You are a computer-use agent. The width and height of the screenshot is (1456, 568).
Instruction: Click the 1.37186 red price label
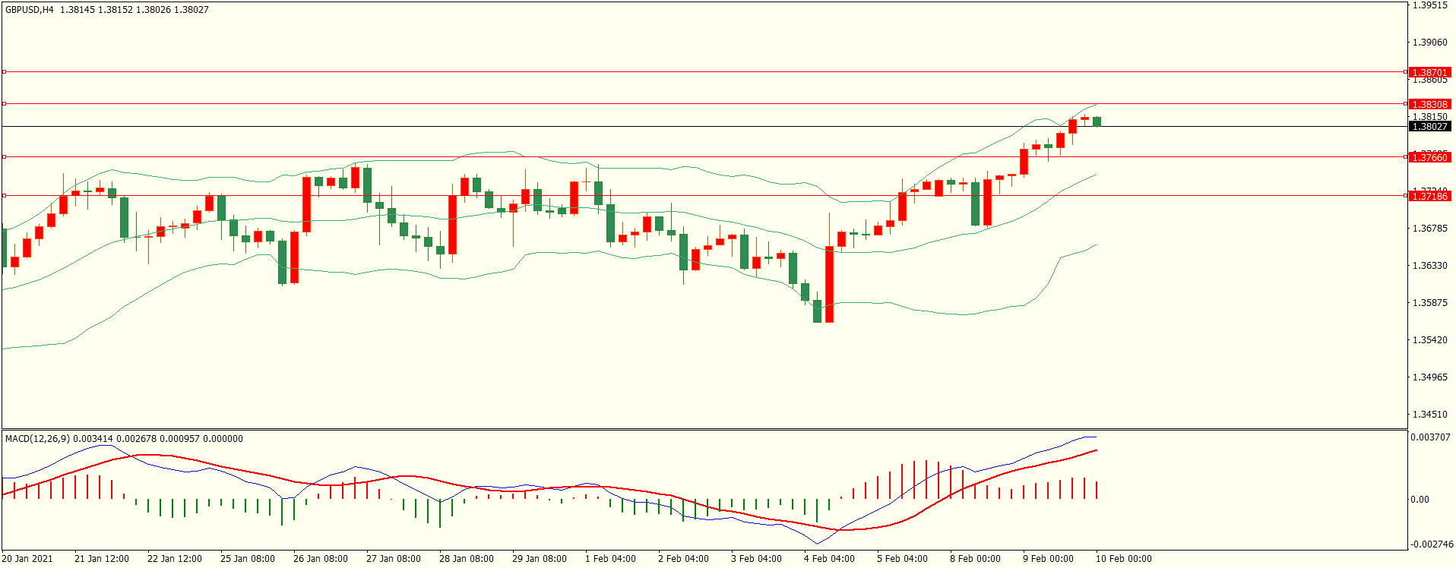[1429, 196]
